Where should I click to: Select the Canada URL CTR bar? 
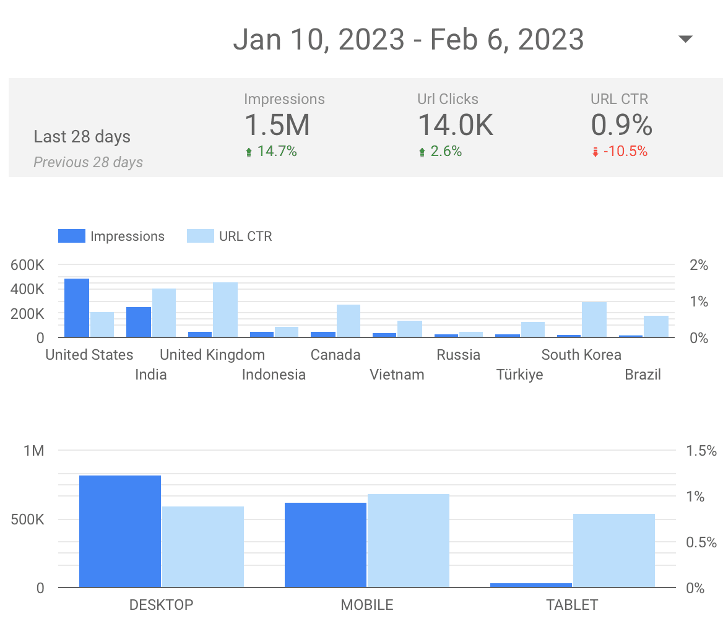point(349,321)
